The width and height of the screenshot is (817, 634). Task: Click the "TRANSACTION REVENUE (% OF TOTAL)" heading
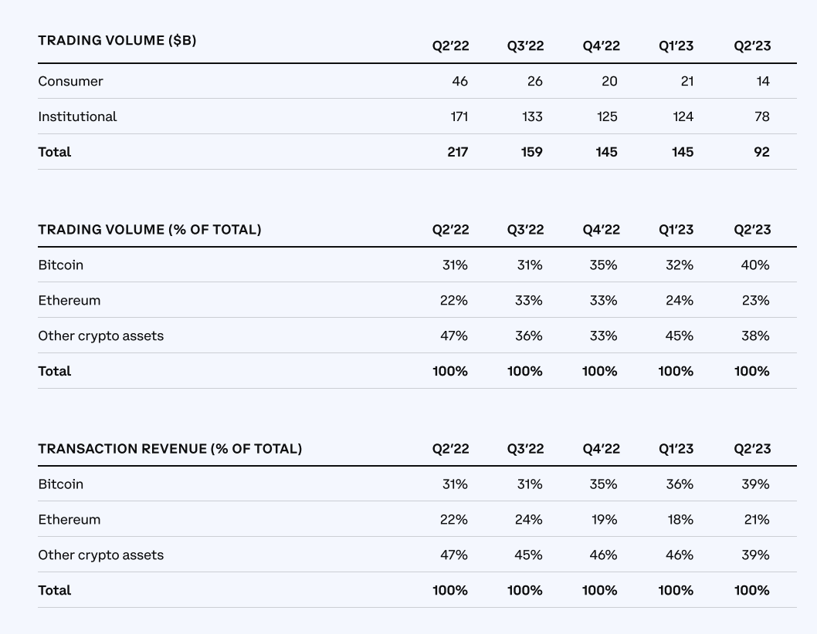170,448
